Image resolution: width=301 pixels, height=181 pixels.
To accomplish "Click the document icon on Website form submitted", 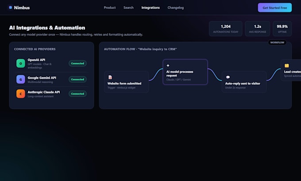I will tap(110, 77).
